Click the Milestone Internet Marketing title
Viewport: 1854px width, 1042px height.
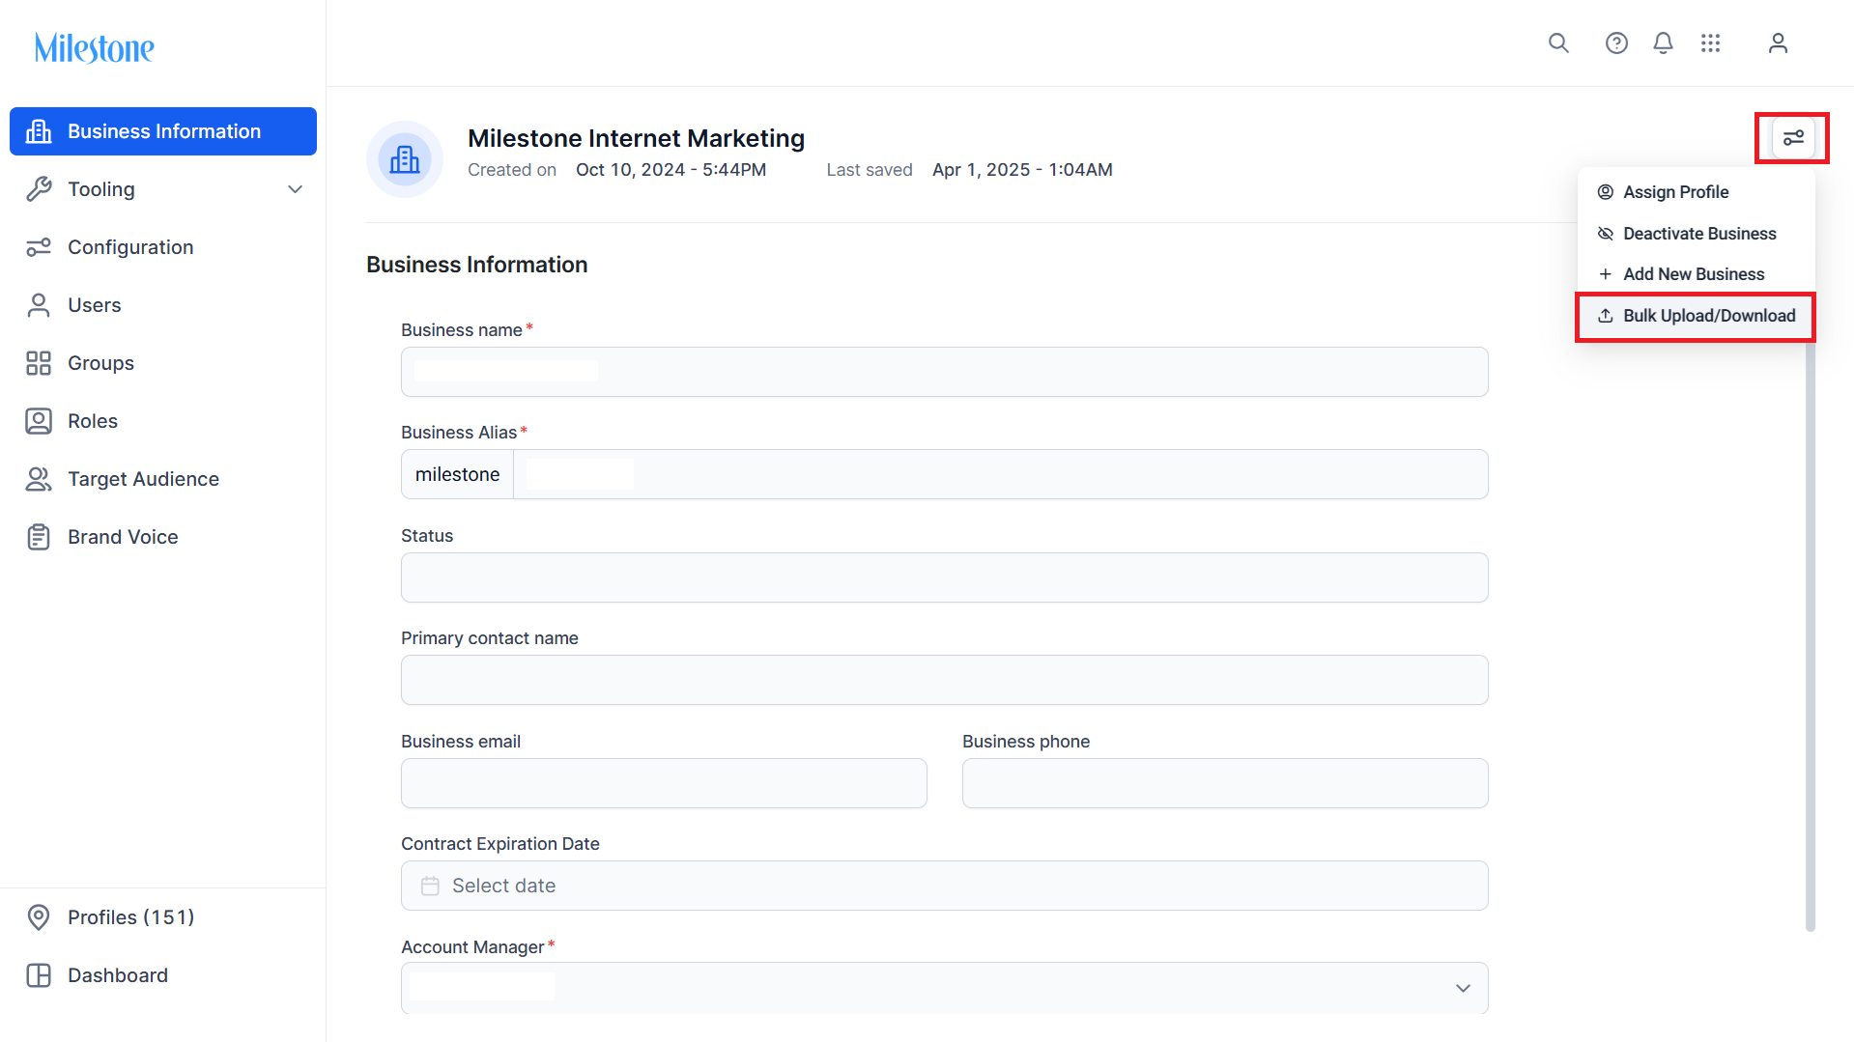(x=636, y=138)
